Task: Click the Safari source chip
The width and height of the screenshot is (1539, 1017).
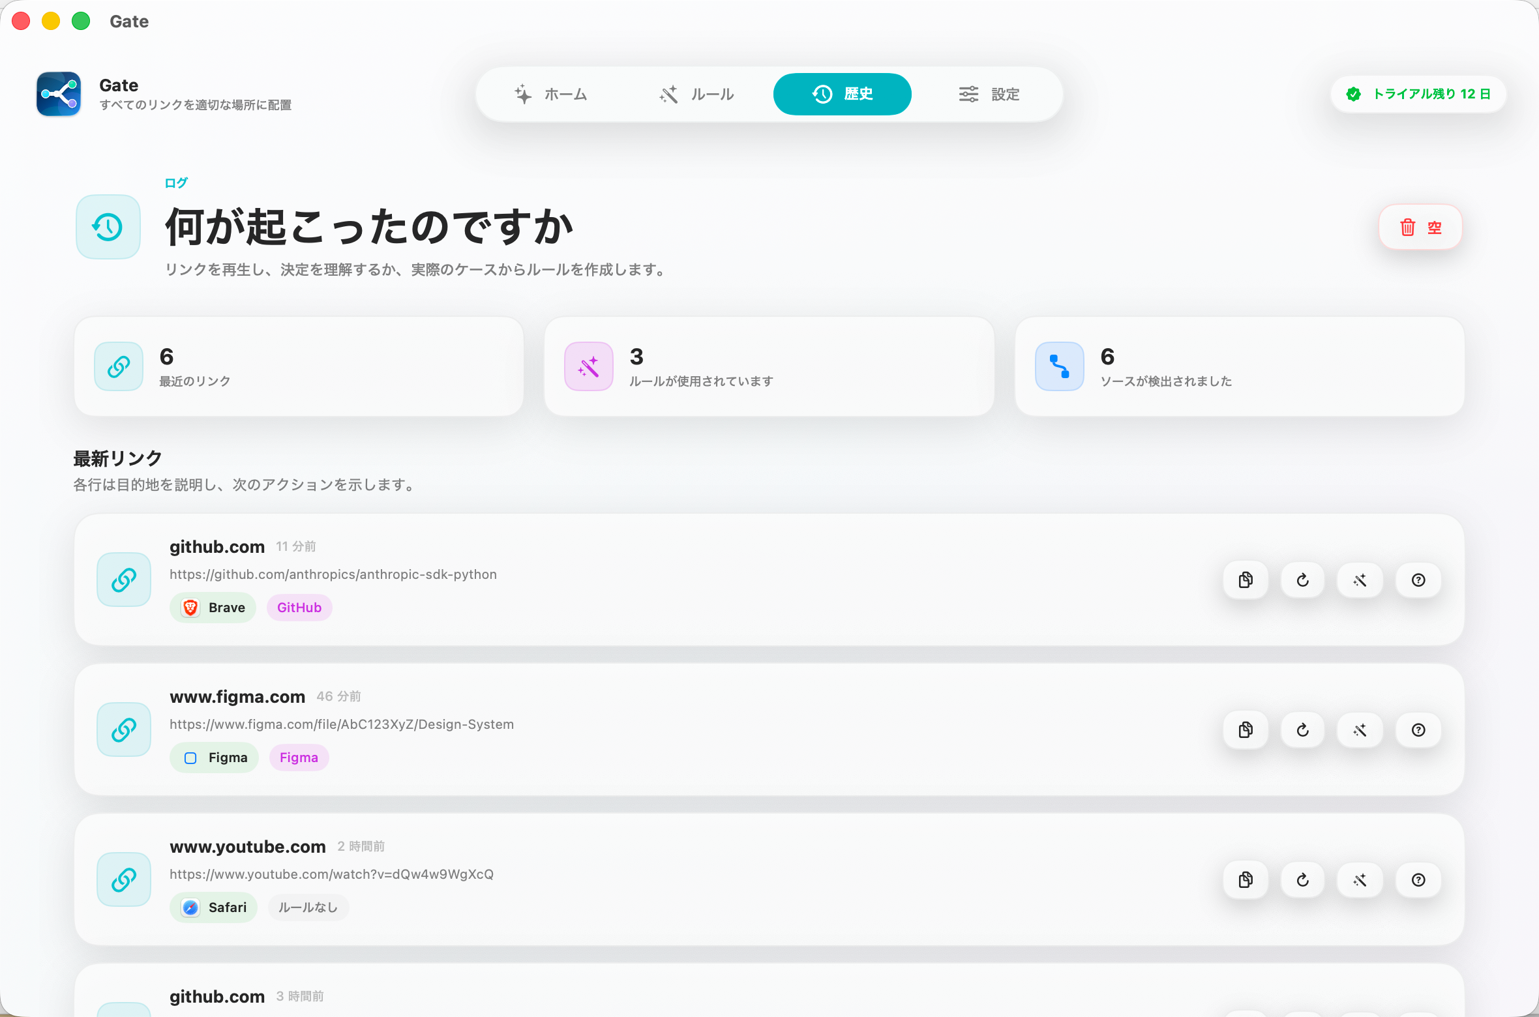Action: click(214, 907)
